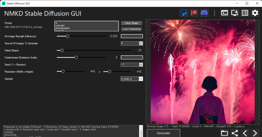Show the next generated image
This screenshot has width=262, height=137.
click(x=255, y=133)
